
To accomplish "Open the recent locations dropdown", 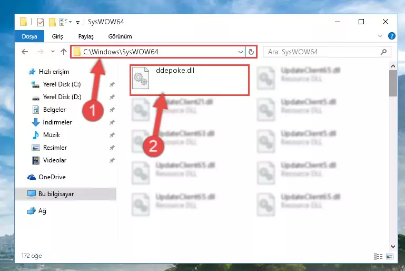I will point(53,52).
